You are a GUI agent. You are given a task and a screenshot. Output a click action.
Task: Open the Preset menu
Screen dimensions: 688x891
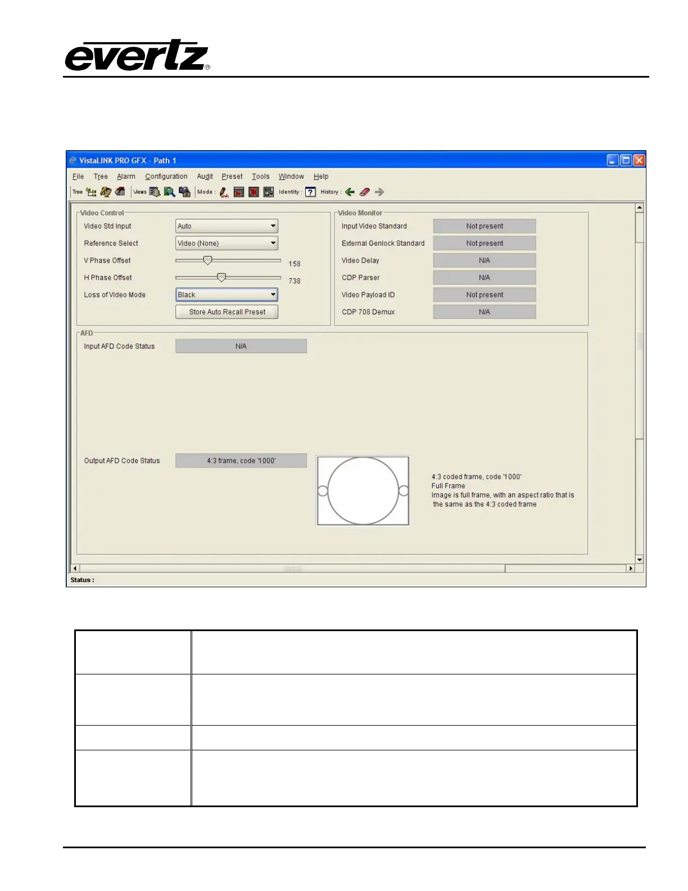click(x=232, y=177)
